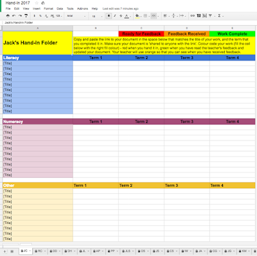Format selection as currency
Viewport: 257px width, 256px height.
[34, 16]
